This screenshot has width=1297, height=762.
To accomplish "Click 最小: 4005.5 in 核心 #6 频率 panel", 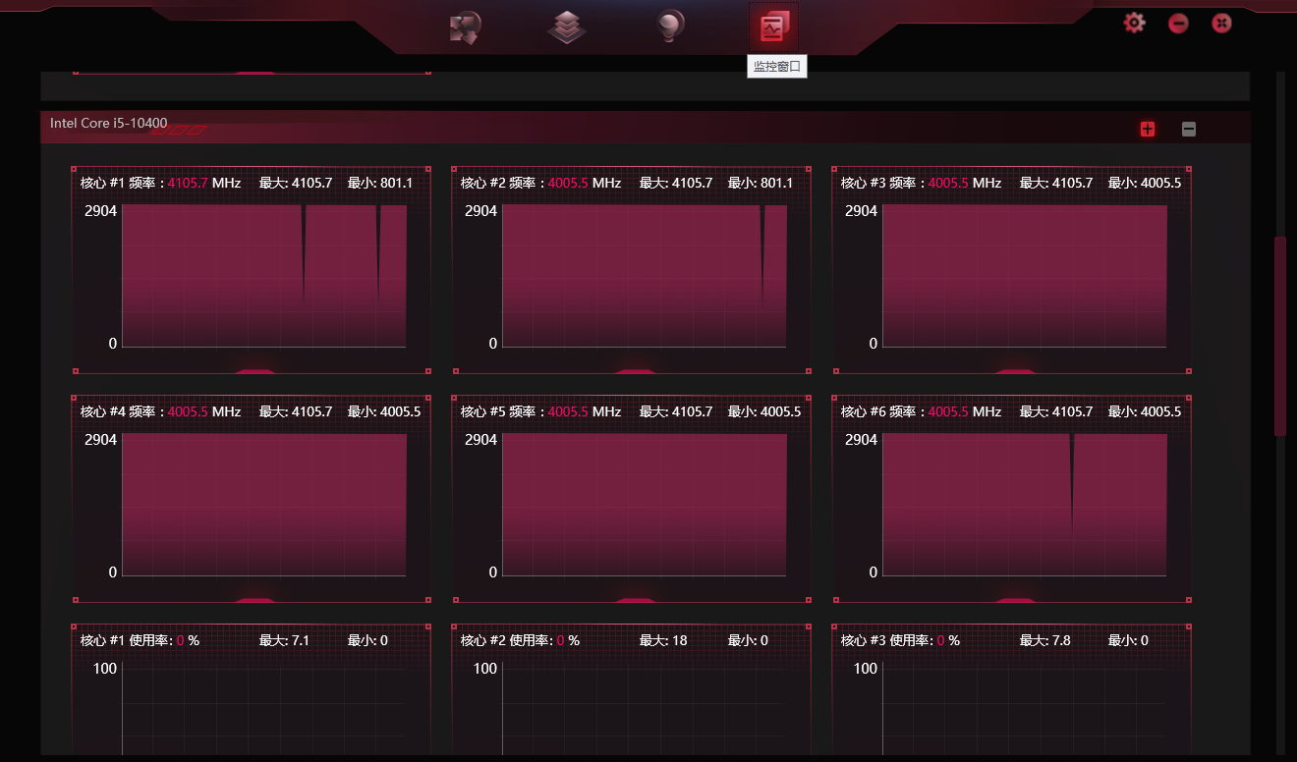I will (1145, 411).
